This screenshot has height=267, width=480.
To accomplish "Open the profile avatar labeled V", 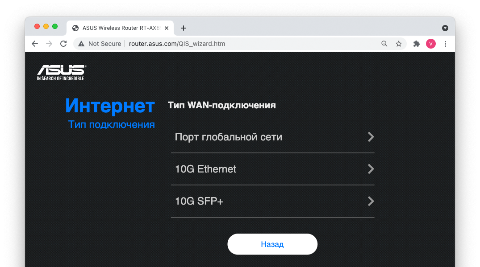I will click(431, 44).
